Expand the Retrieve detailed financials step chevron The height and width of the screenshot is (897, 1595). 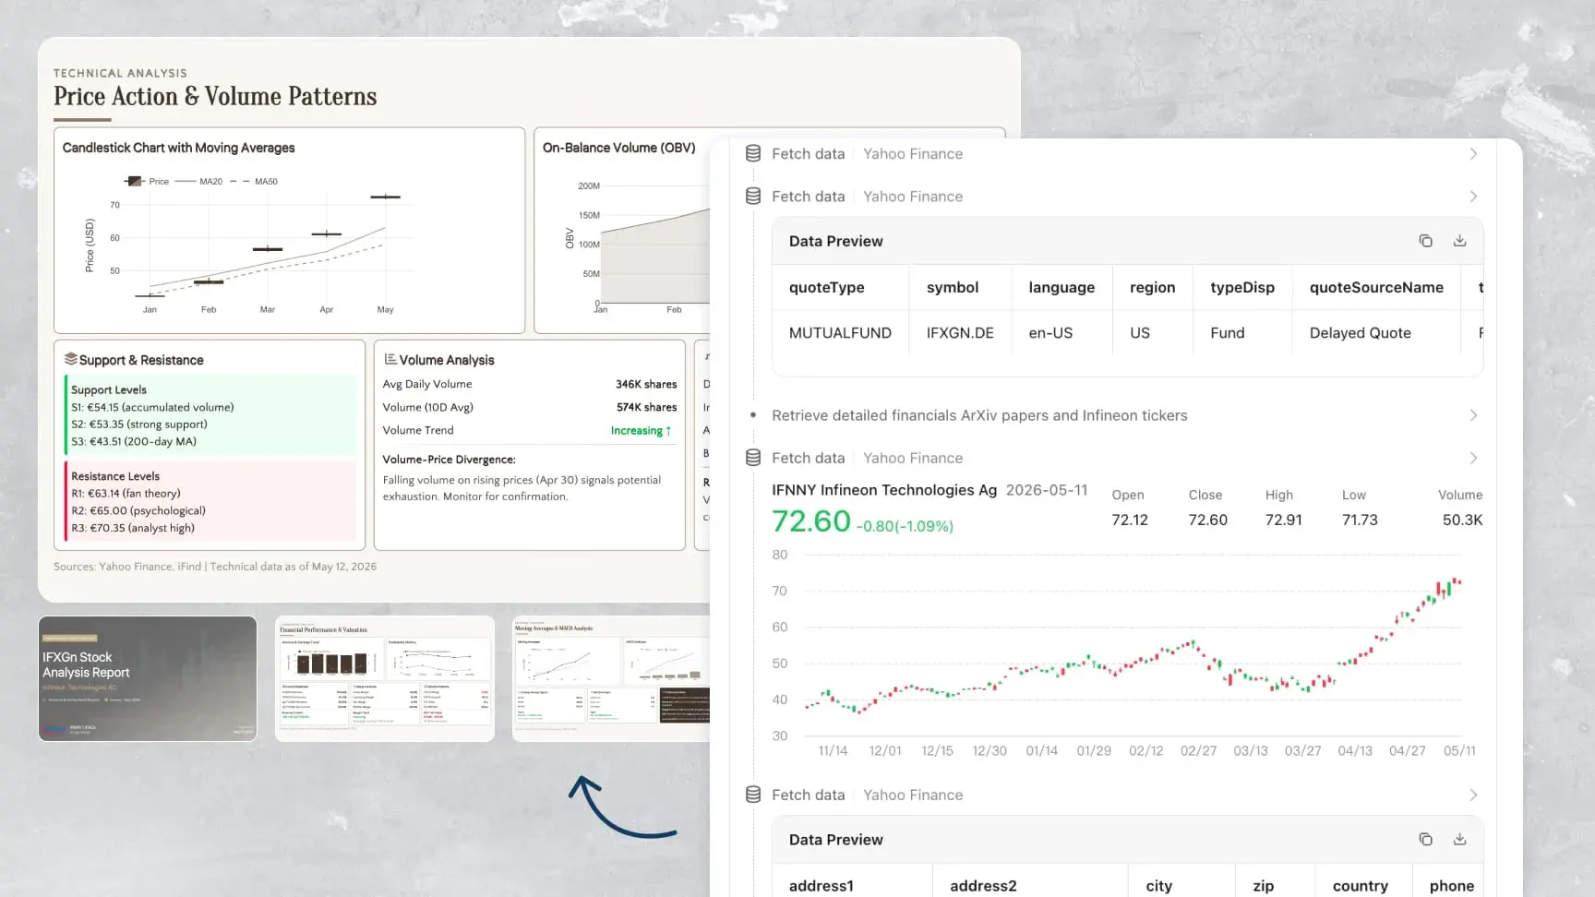tap(1473, 415)
